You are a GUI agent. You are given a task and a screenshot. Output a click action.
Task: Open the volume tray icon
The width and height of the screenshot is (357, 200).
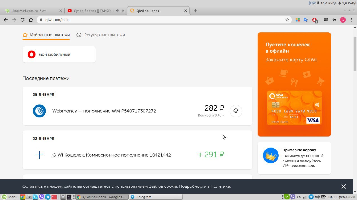[317, 197]
